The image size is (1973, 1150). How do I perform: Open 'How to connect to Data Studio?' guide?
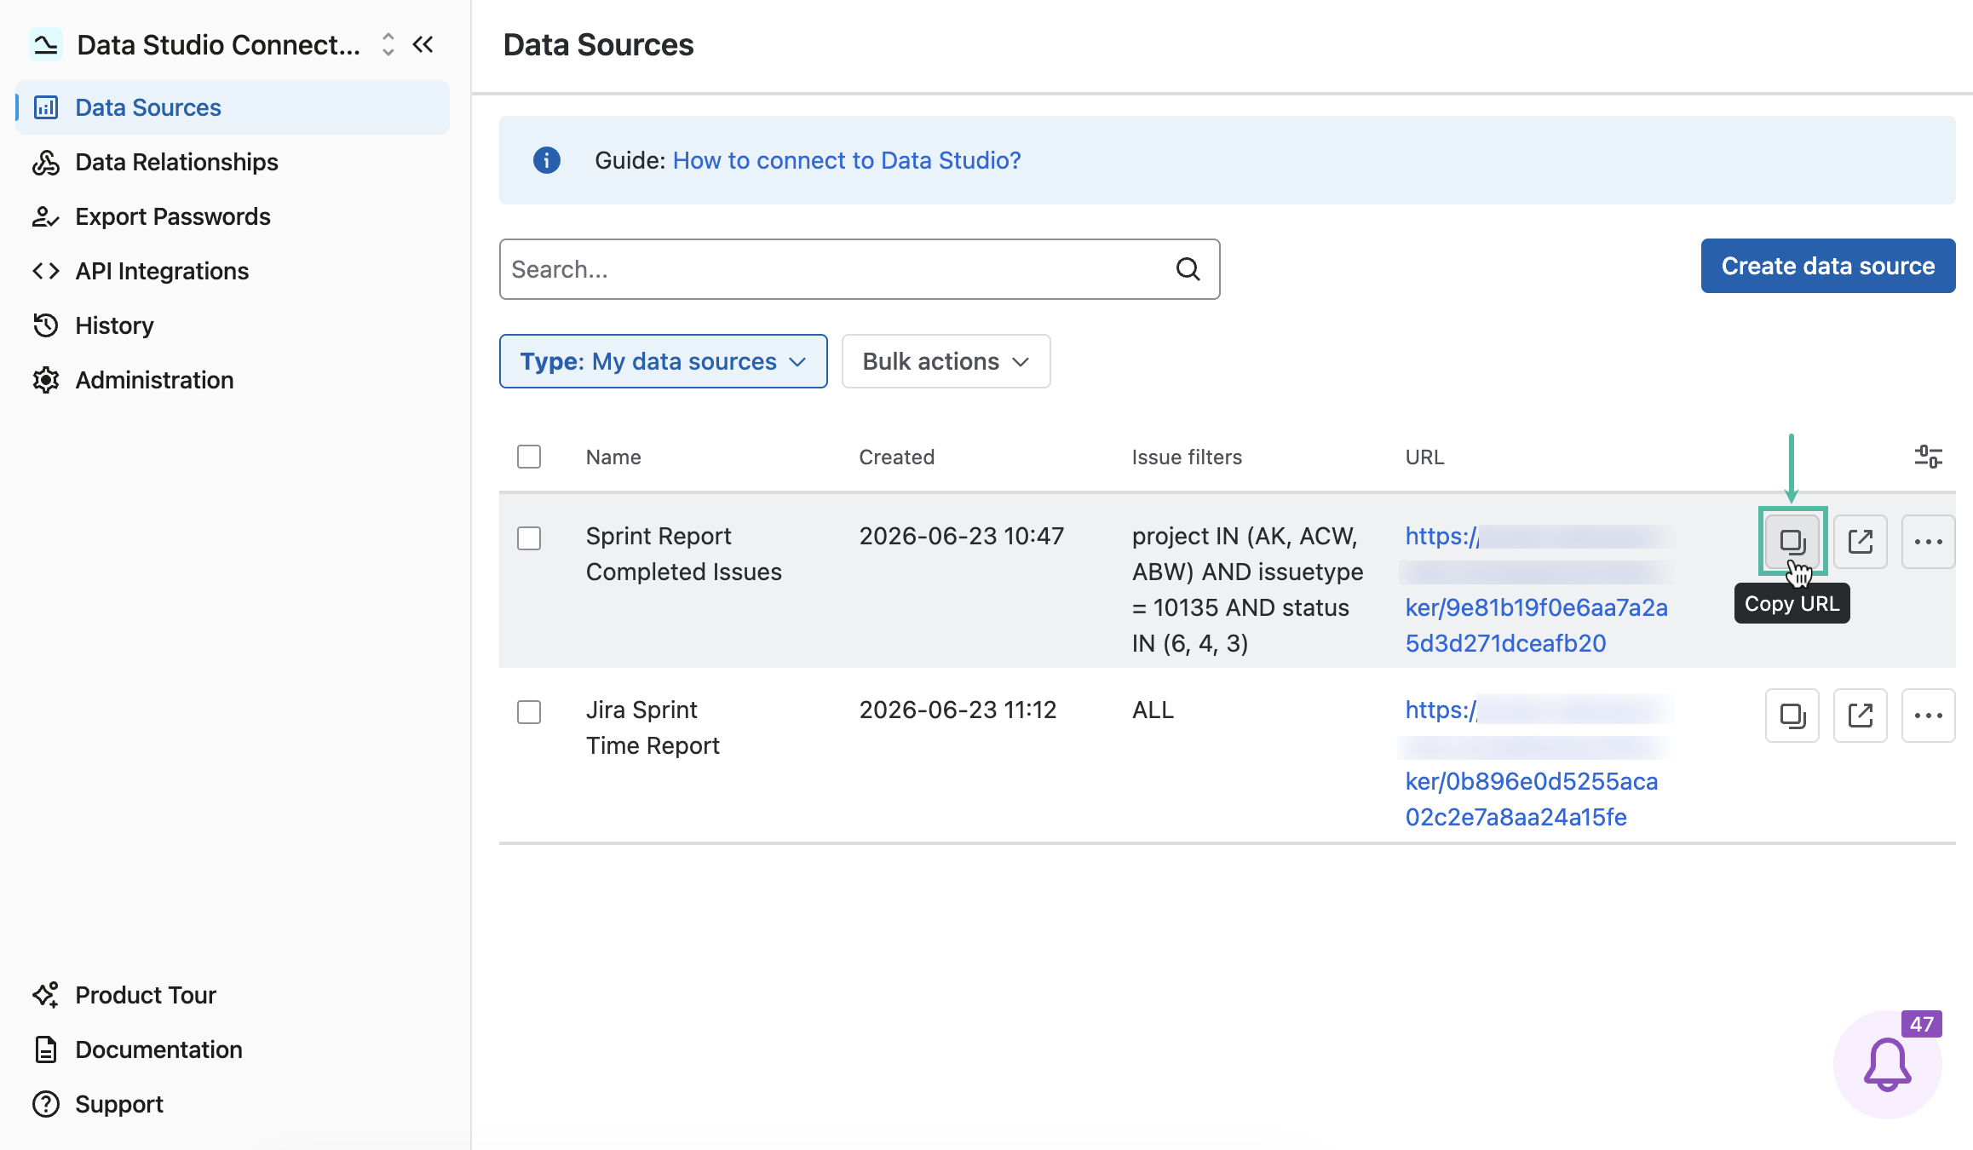tap(847, 160)
